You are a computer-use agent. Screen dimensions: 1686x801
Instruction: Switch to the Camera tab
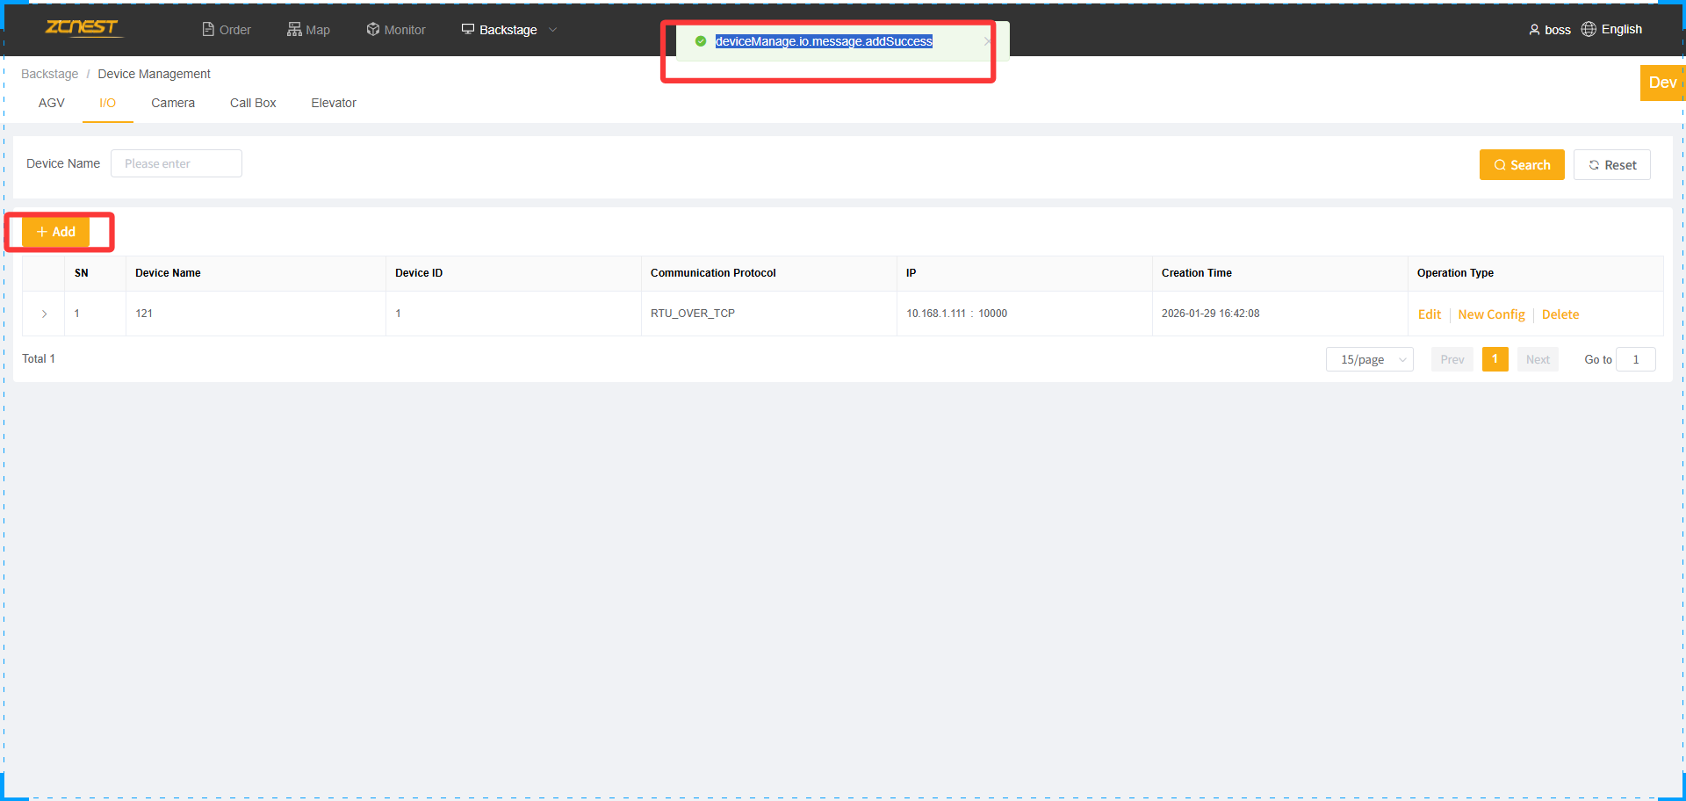tap(173, 103)
